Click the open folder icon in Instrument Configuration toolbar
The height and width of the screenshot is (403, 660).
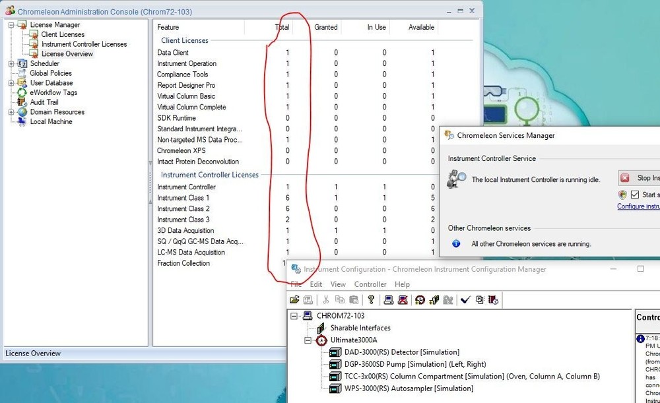(x=294, y=299)
